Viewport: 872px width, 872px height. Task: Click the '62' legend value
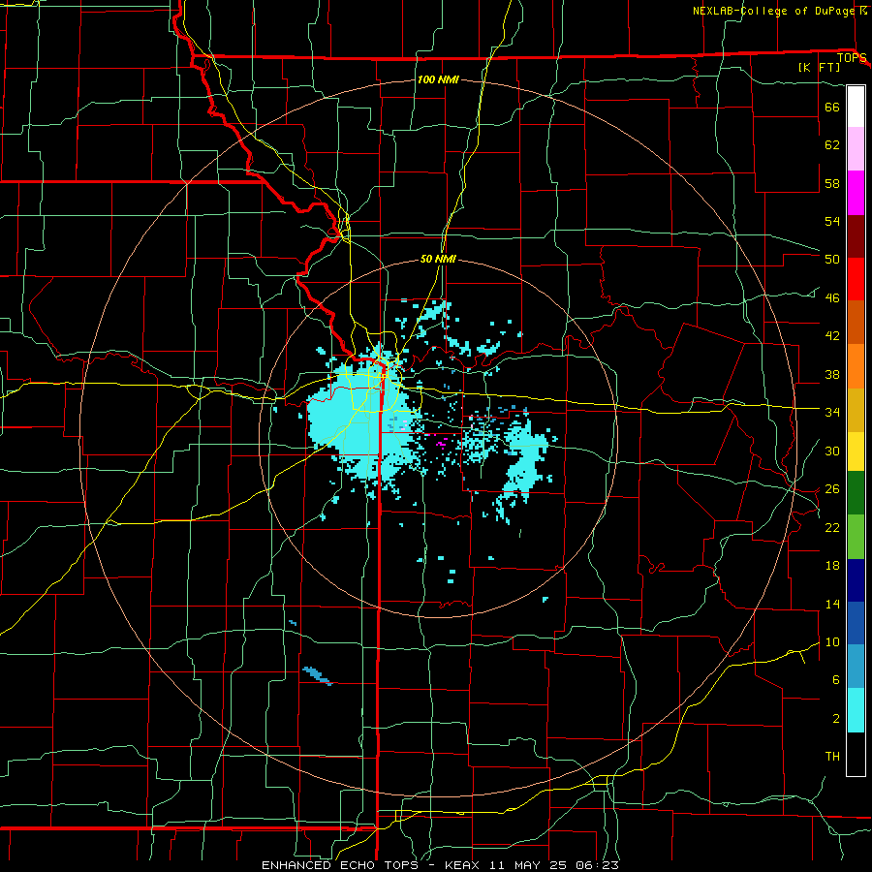click(x=832, y=145)
